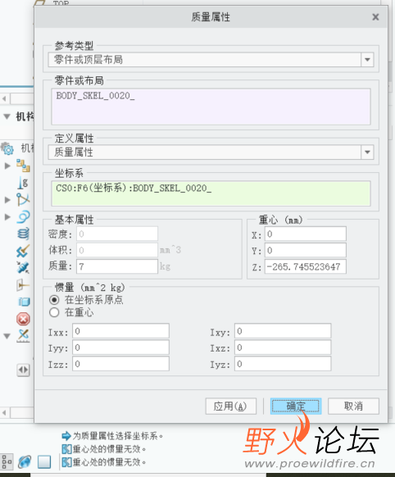Click the 体积 input field
The height and width of the screenshot is (477, 395).
[x=117, y=250]
